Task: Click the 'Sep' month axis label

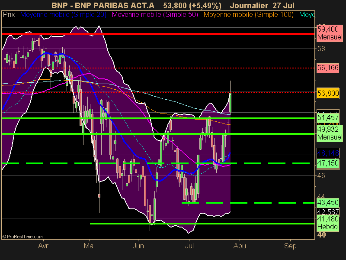Action: 290,246
